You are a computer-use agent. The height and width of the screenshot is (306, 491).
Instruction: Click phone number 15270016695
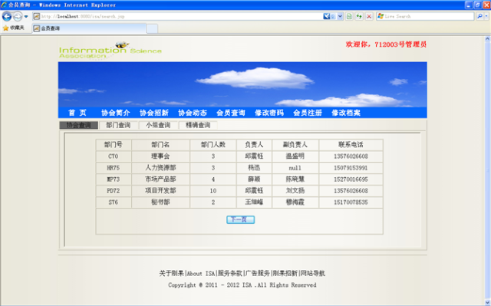click(x=351, y=179)
